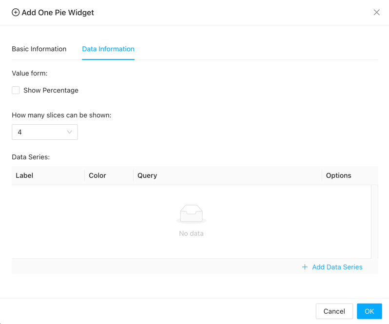Click the plus icon beside Add Data Series
Screen dimensions: 389x324
305,267
